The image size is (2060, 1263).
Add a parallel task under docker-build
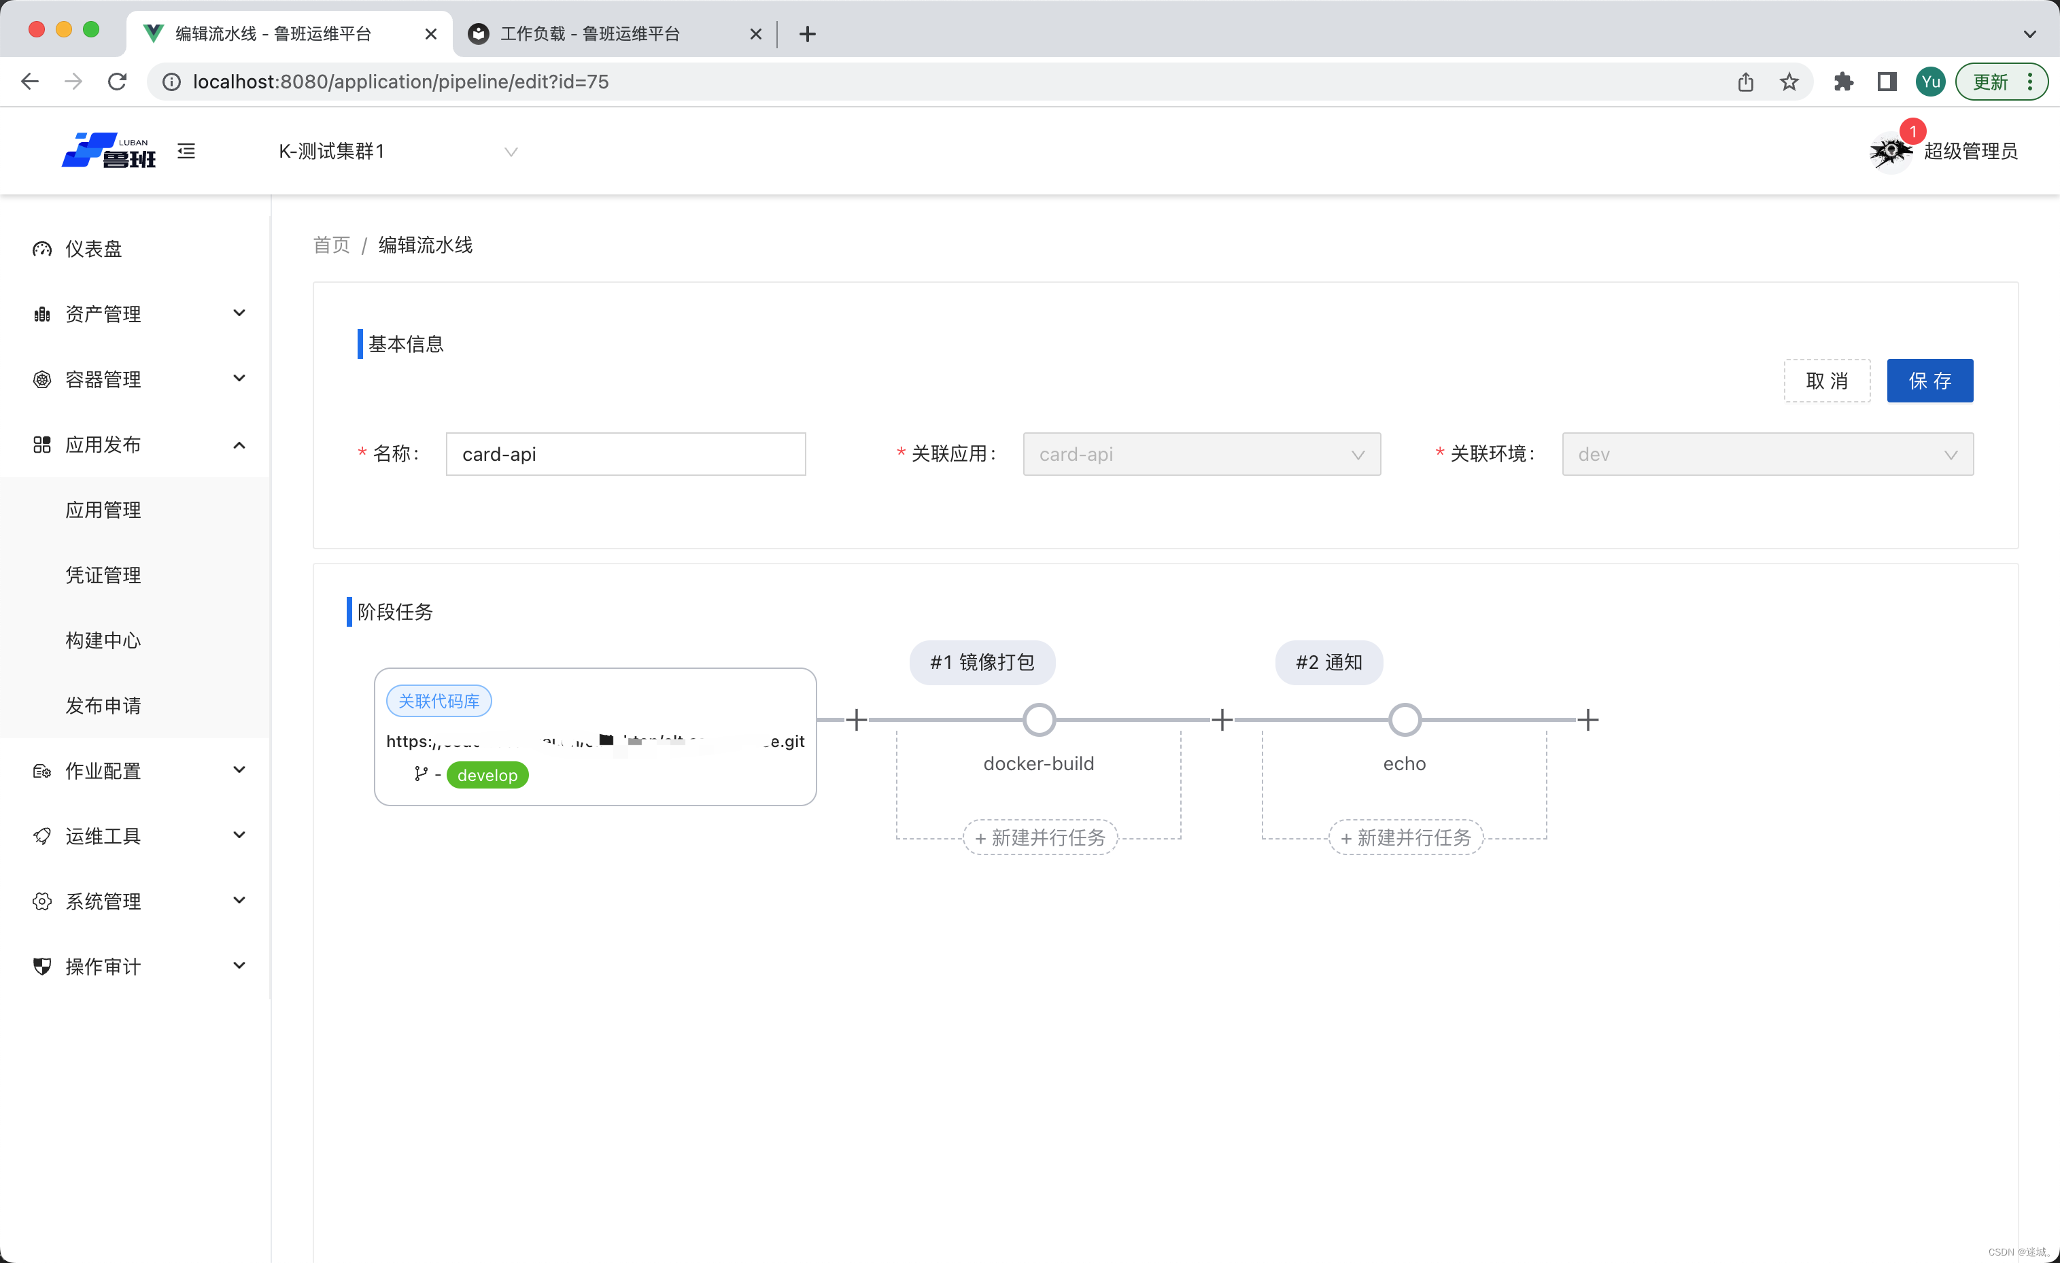click(x=1040, y=837)
